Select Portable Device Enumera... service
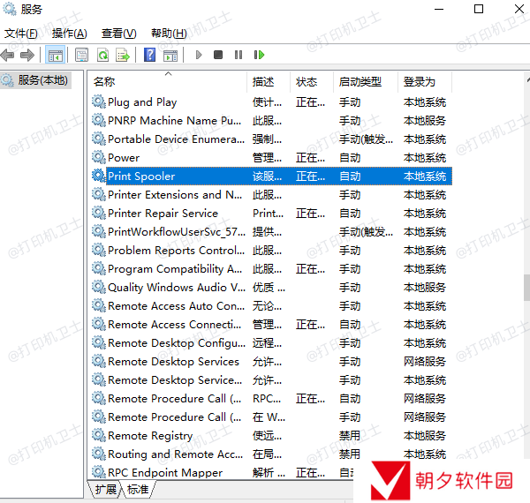This screenshot has width=530, height=503. (176, 139)
